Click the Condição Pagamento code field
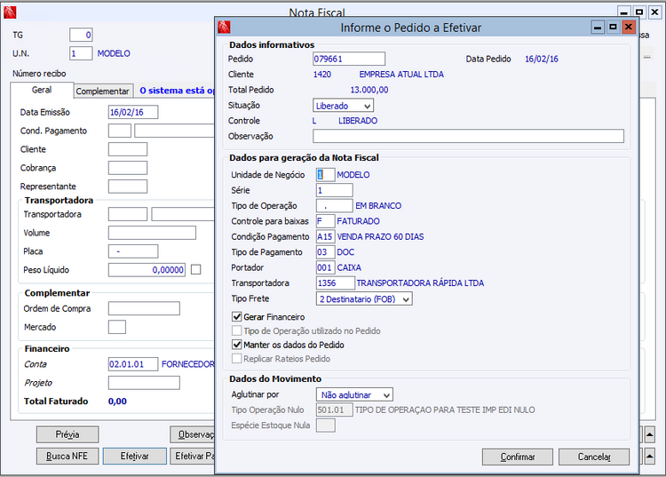The height and width of the screenshot is (477, 666). pos(325,236)
